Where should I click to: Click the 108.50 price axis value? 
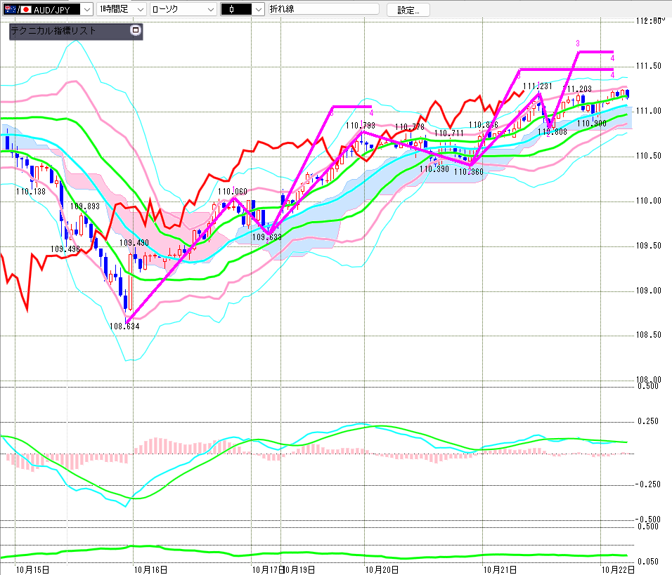(648, 335)
